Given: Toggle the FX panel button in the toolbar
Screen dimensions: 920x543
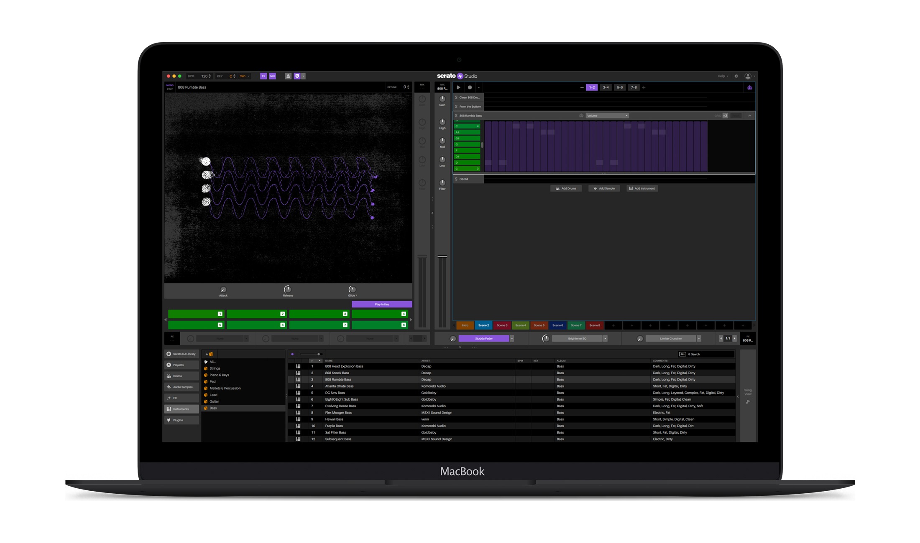Looking at the screenshot, I should [x=264, y=76].
